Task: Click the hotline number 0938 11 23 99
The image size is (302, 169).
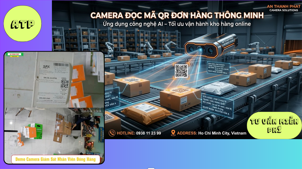Action: [x=149, y=133]
